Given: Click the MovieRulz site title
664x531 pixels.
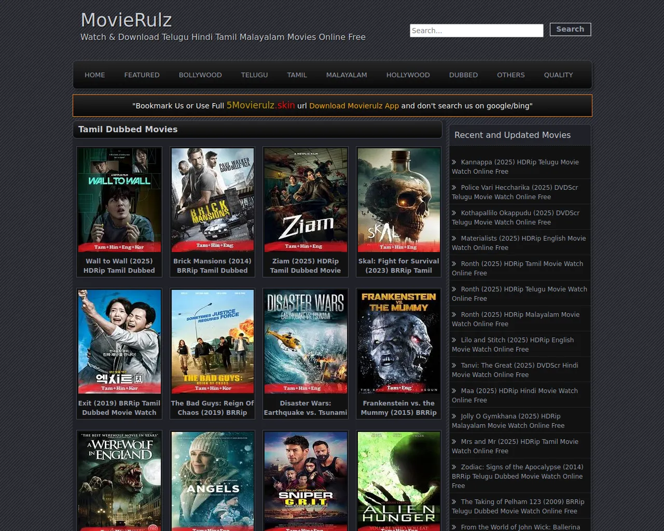Looking at the screenshot, I should click(126, 20).
